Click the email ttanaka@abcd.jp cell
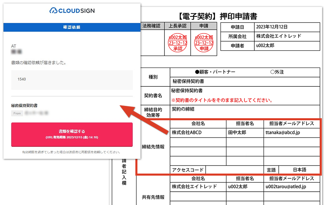The height and width of the screenshot is (205, 329). pyautogui.click(x=292, y=133)
